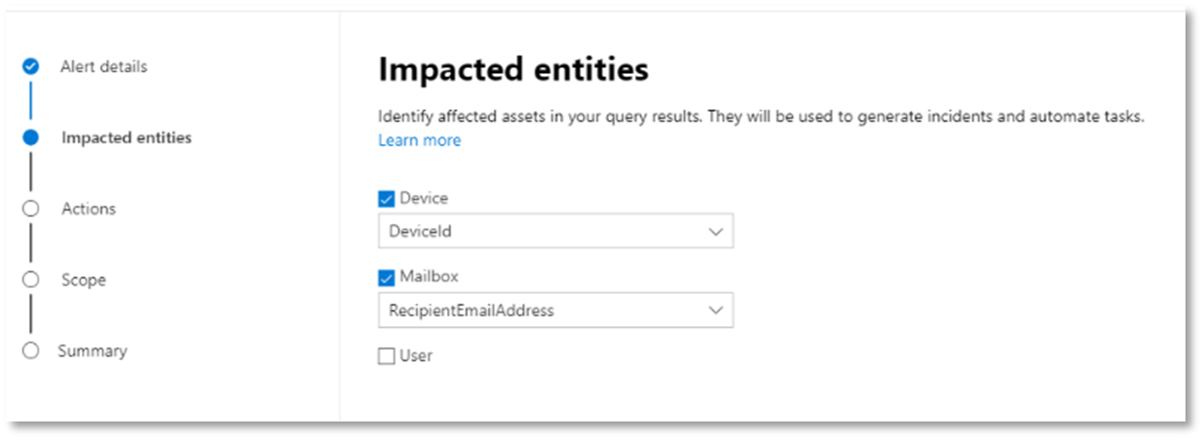Click the Impacted entities step circle indicator

pyautogui.click(x=31, y=138)
